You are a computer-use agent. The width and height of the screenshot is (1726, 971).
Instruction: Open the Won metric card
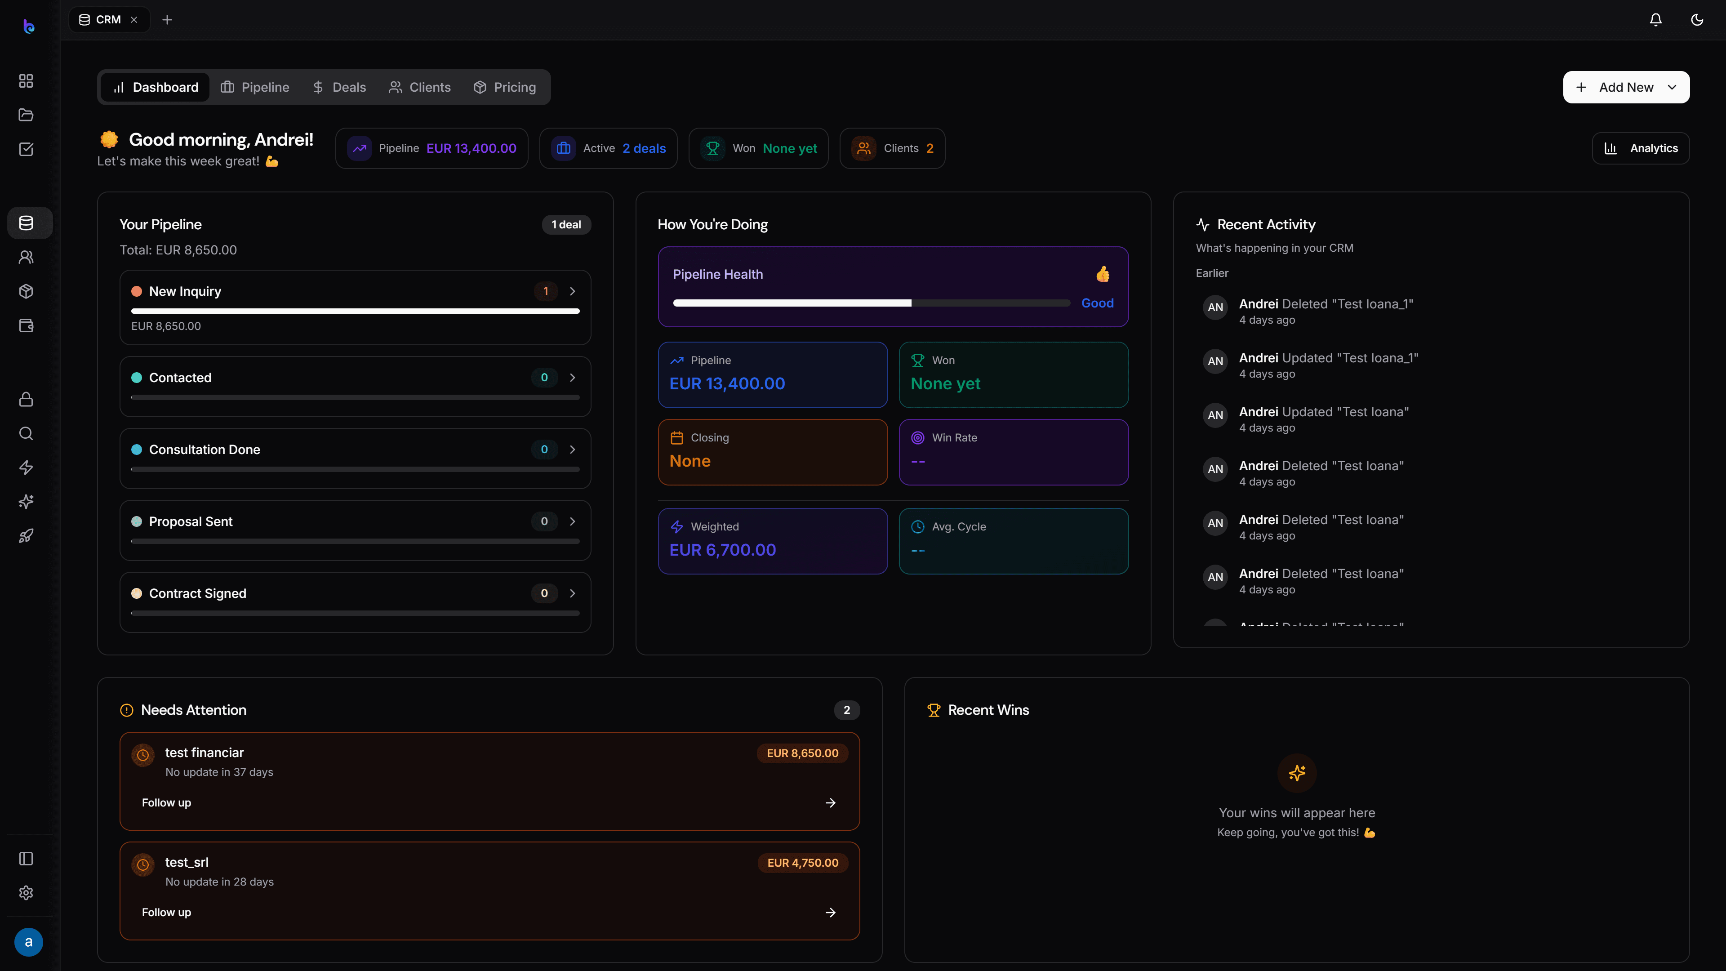tap(1014, 375)
